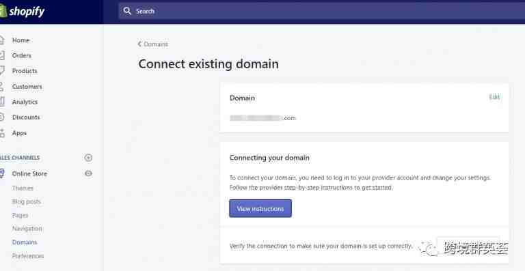This screenshot has width=525, height=271.
Task: Open Home from the sidebar
Action: point(21,40)
